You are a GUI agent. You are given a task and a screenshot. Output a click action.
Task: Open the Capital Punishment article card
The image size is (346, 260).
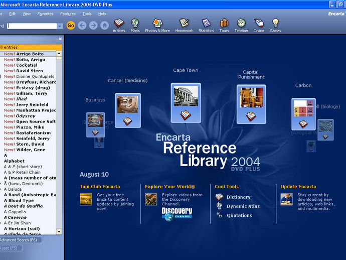(251, 104)
